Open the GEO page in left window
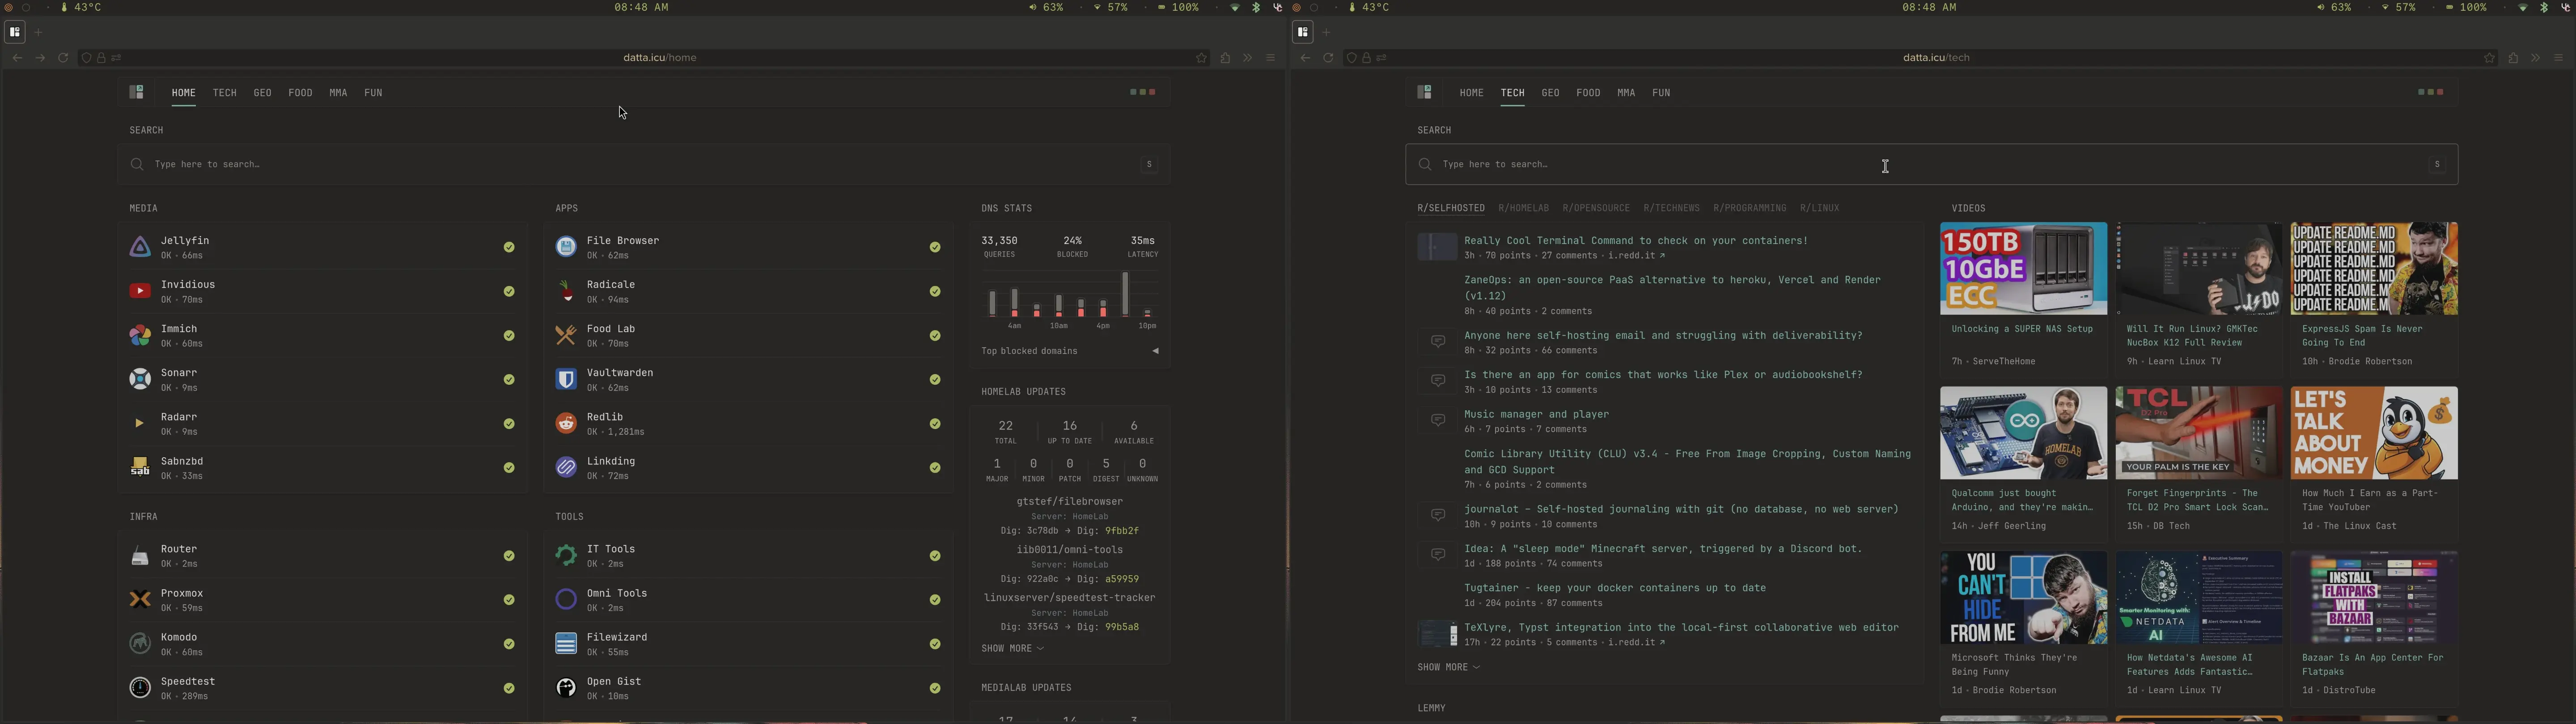 262,93
